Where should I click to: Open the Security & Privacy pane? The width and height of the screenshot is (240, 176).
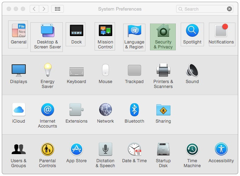click(163, 37)
